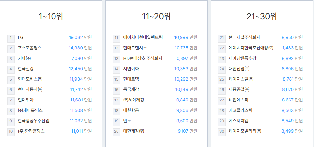
Task: Click the rank 30 number badge
Action: [222, 132]
